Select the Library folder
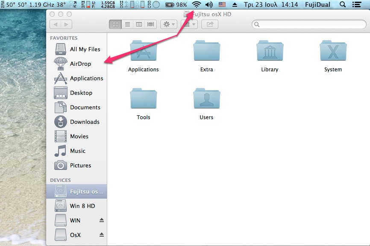 tap(270, 56)
